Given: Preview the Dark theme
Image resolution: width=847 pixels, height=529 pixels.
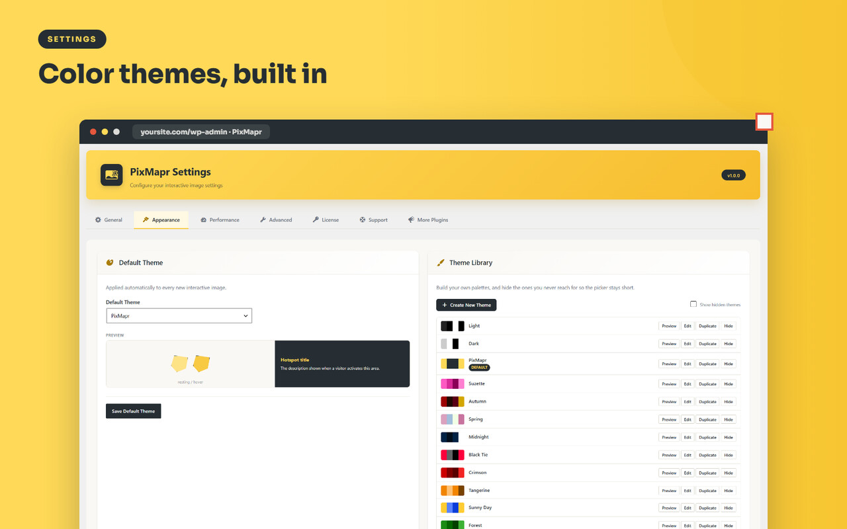Looking at the screenshot, I should tap(669, 344).
